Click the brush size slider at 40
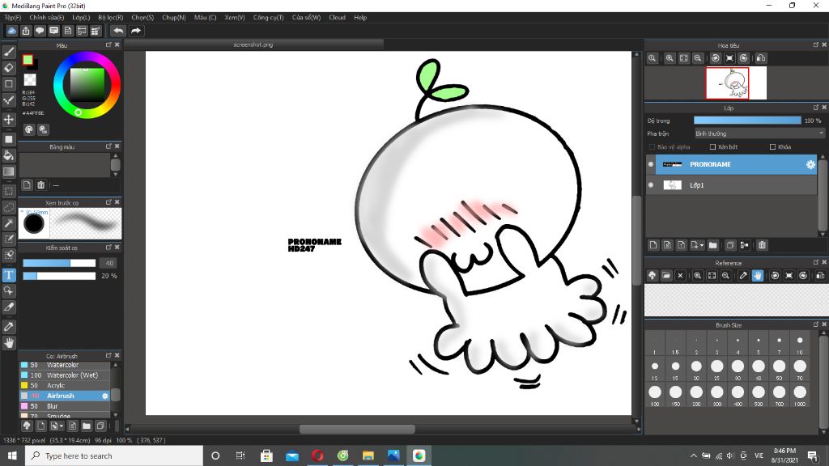Viewport: 829px width, 466px height. click(59, 263)
